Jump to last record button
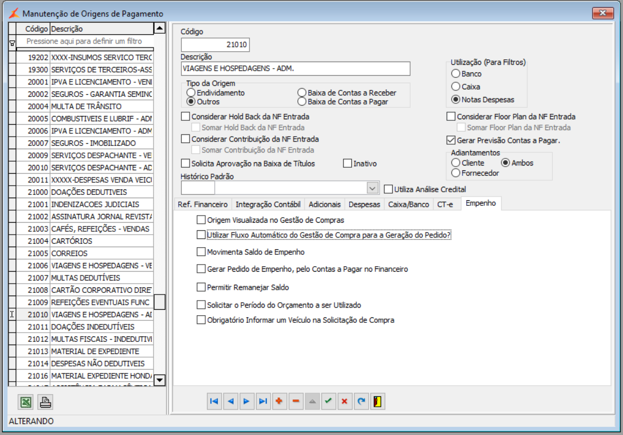 pyautogui.click(x=262, y=401)
